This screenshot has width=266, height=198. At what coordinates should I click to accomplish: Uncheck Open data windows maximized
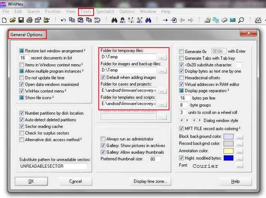tap(22, 84)
